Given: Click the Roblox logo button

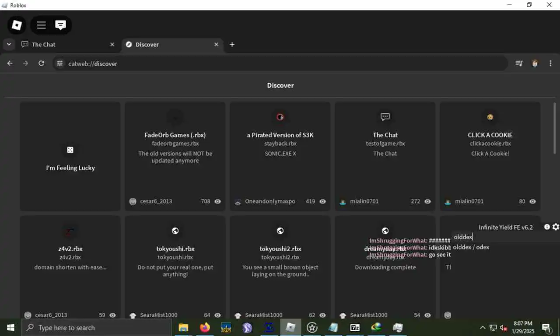Looking at the screenshot, I should pos(17,25).
